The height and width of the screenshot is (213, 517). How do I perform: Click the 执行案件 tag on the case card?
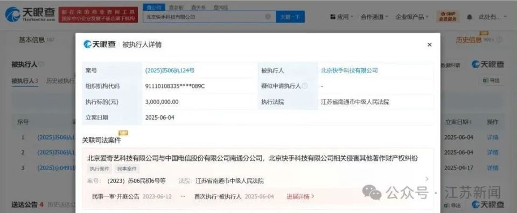pos(100,170)
